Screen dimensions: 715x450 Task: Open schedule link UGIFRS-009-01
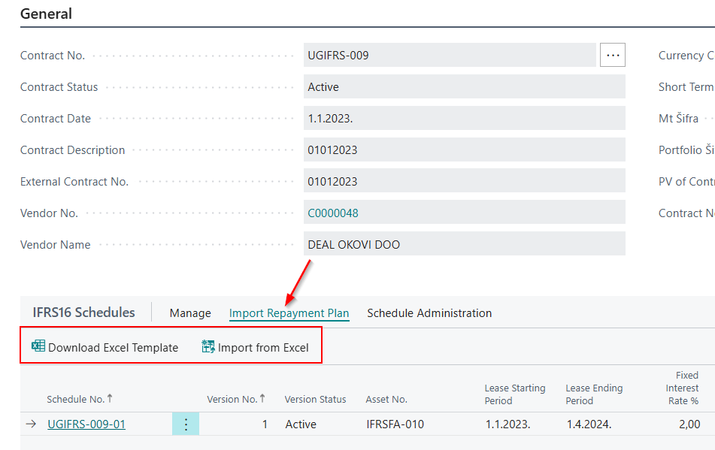[86, 424]
